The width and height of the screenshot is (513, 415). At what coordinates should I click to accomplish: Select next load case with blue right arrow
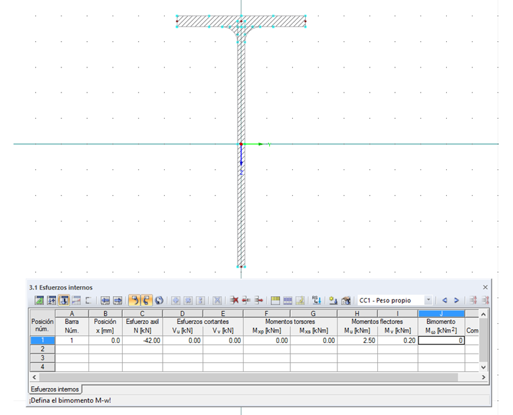(456, 300)
